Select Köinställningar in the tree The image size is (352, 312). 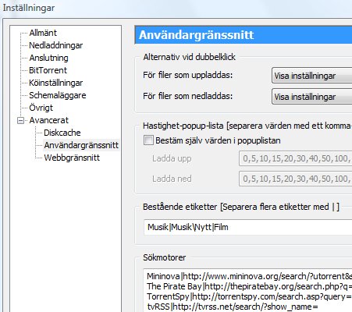(x=56, y=83)
